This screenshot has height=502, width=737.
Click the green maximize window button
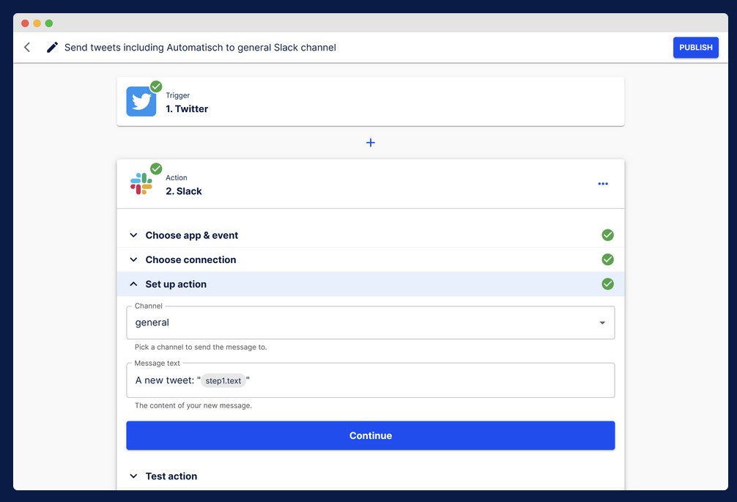click(x=49, y=23)
